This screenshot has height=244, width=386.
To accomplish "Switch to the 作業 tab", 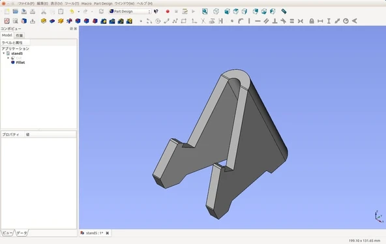I will click(19, 35).
